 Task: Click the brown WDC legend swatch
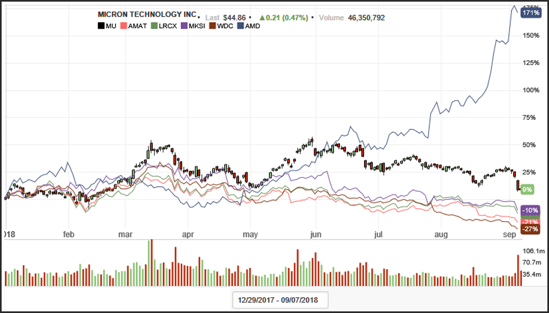click(x=212, y=26)
